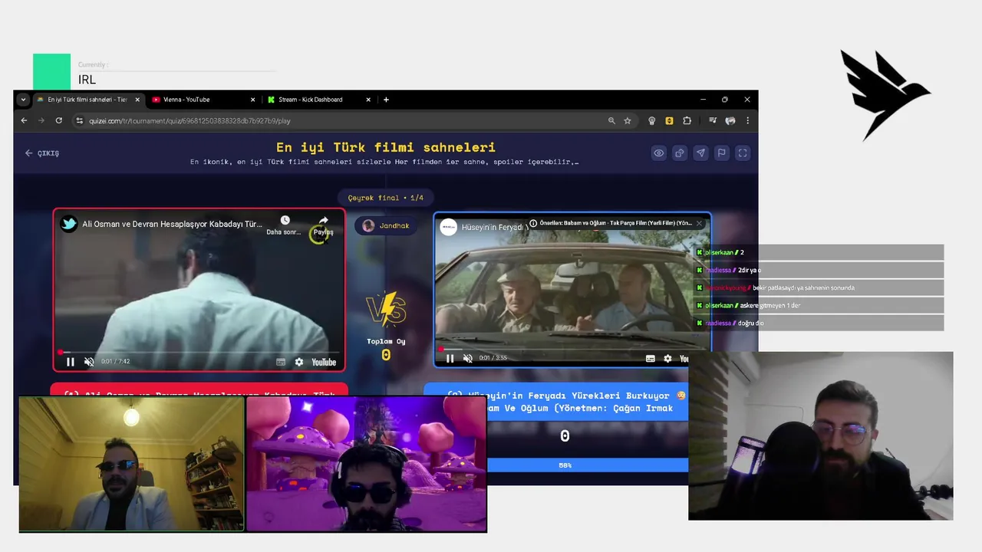Screen dimensions: 982x552
Task: Focus the quizei.com address bar
Action: pos(338,120)
